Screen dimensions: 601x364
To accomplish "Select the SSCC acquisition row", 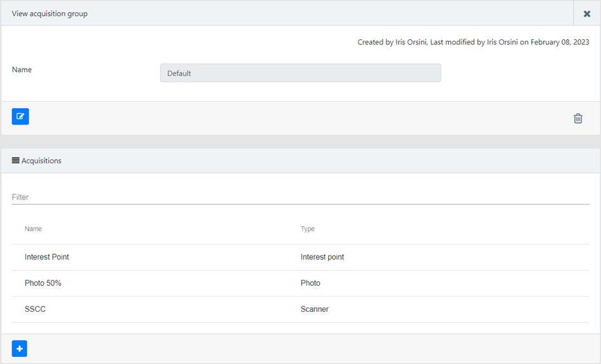I will click(300, 309).
